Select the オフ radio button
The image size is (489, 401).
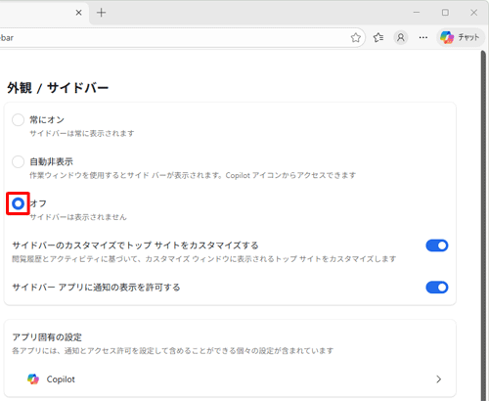pos(18,203)
